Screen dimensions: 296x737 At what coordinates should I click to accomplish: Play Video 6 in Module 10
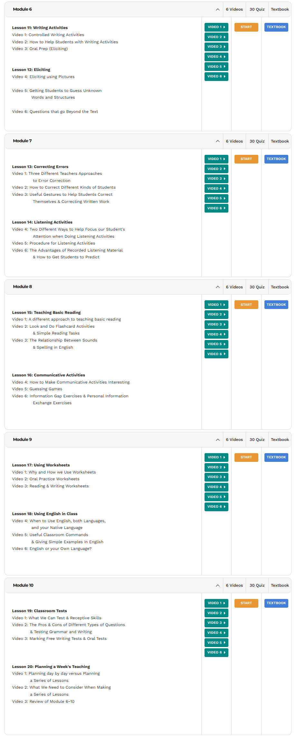pyautogui.click(x=216, y=652)
